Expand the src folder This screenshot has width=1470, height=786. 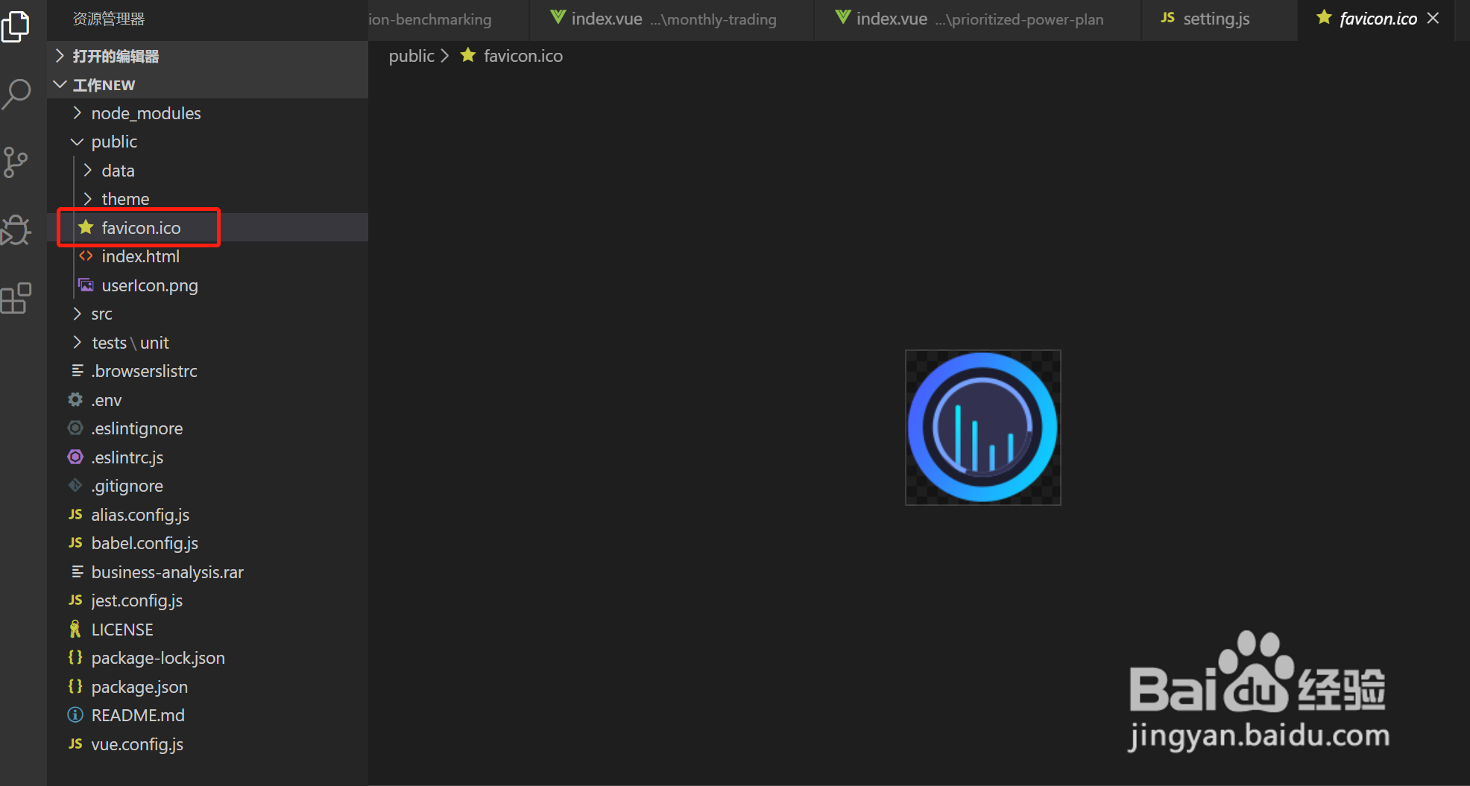click(x=207, y=314)
